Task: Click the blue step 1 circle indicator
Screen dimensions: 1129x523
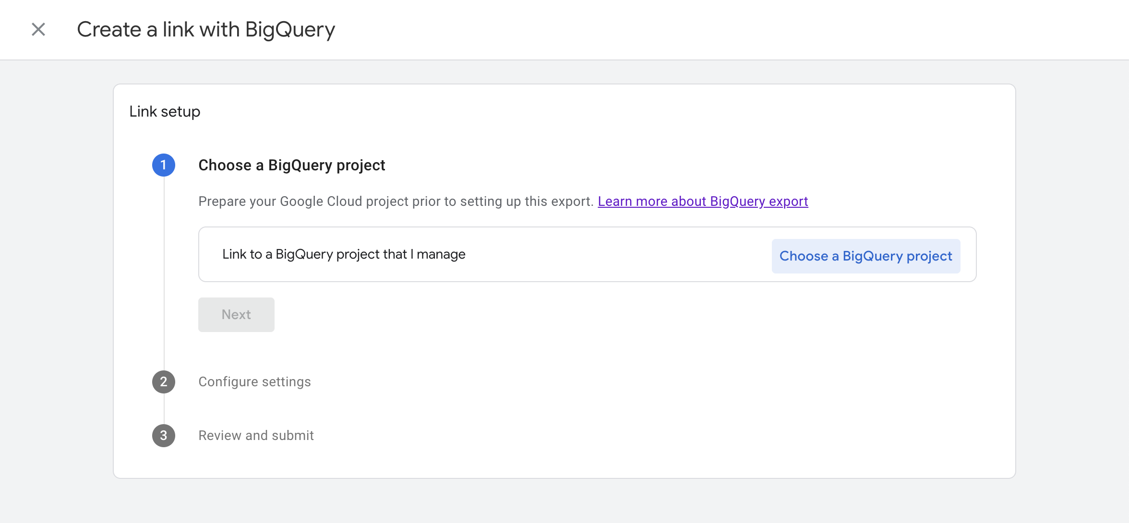Action: pyautogui.click(x=164, y=165)
